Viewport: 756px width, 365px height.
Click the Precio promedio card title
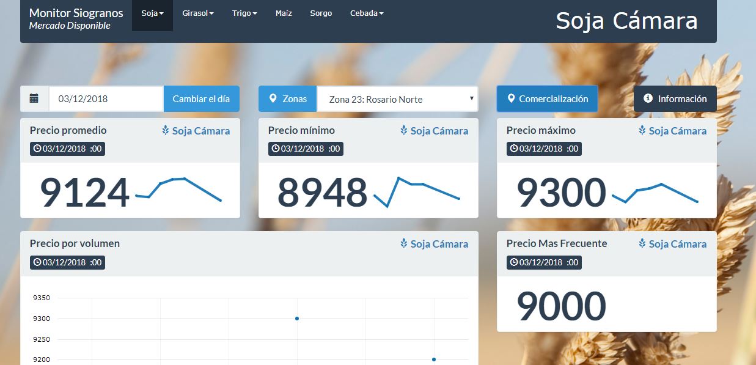pos(68,130)
